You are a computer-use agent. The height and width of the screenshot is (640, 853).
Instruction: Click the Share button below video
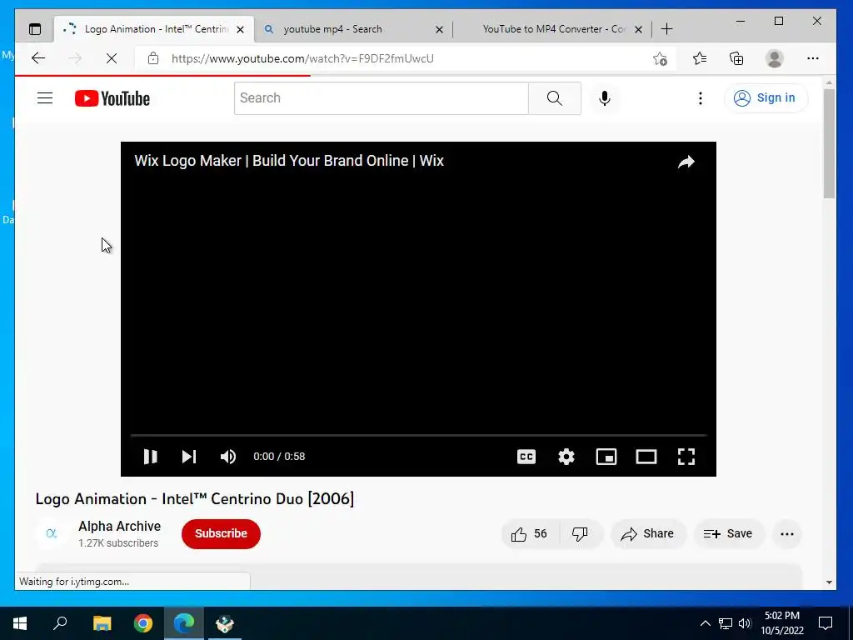648,534
